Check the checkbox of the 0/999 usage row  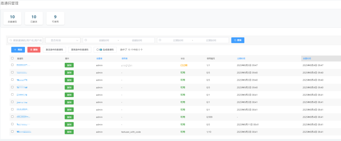coord(12,117)
